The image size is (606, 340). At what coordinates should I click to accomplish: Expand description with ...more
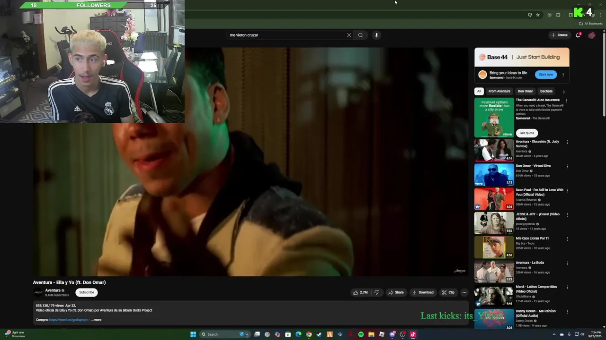tap(96, 320)
